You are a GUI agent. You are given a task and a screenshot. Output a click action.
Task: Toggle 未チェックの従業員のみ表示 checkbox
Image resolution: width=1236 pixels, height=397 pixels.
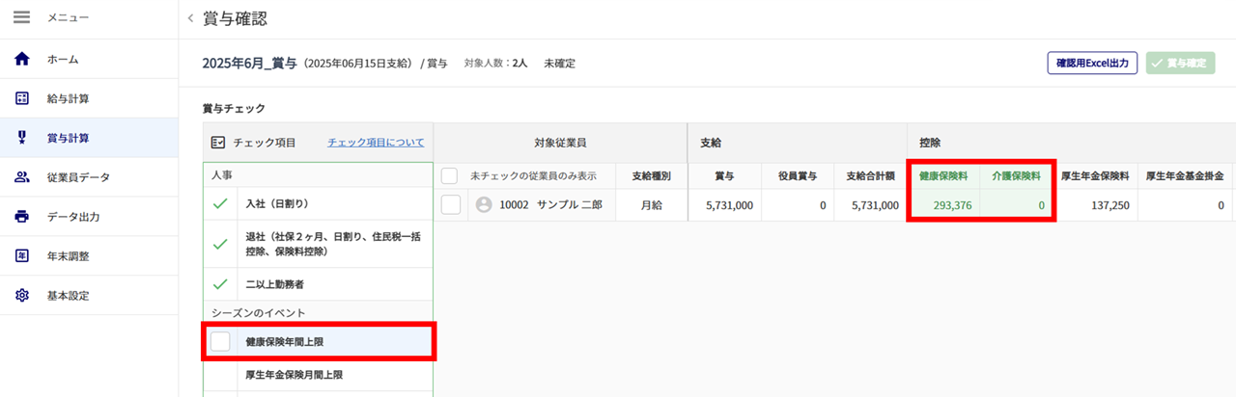click(449, 176)
